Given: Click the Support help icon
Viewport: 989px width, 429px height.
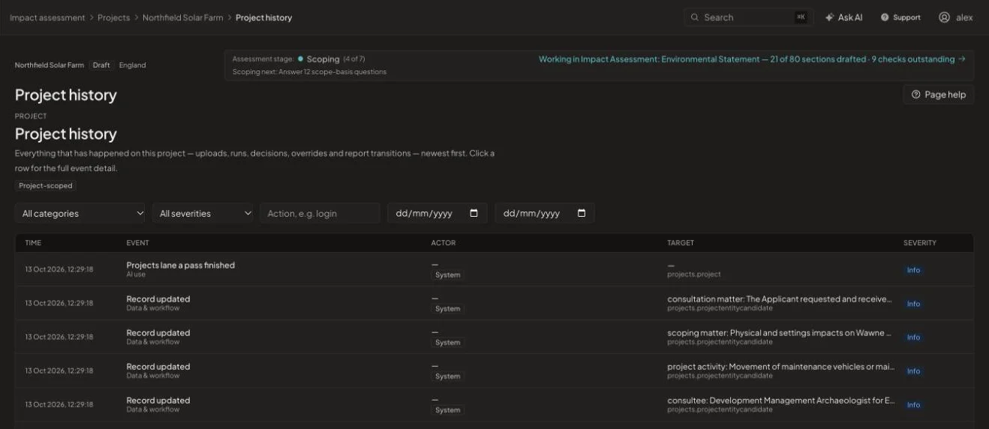Looking at the screenshot, I should [885, 17].
